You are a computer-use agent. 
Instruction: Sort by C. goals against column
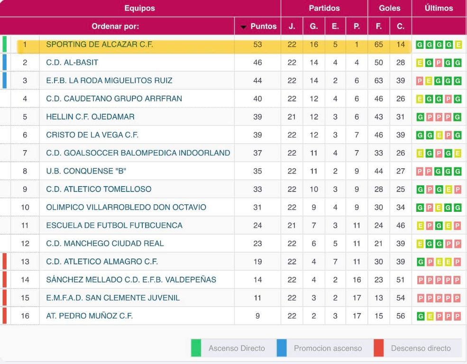click(x=401, y=27)
